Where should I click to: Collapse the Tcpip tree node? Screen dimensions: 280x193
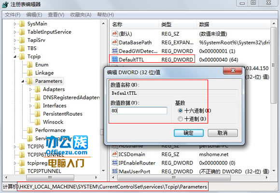15,56
